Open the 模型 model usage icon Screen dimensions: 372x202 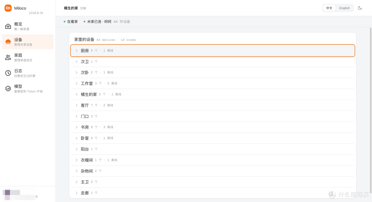[8, 89]
